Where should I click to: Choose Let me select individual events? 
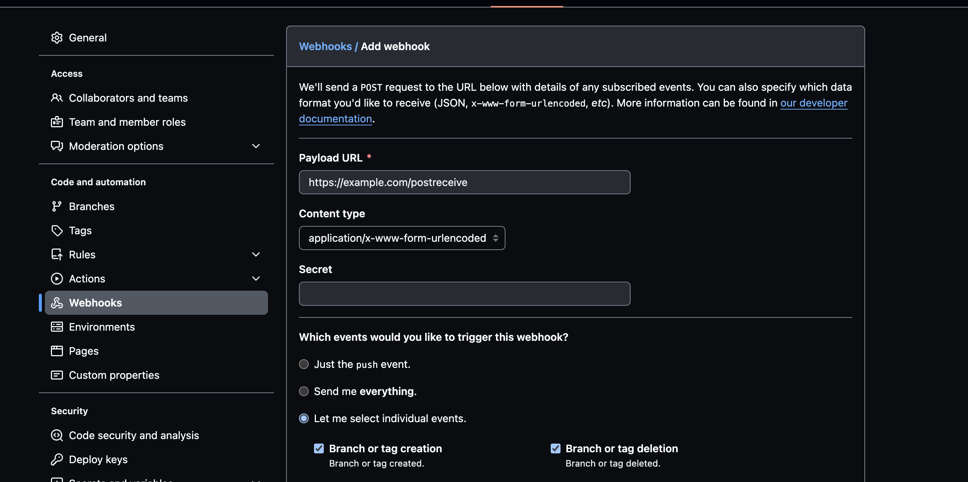pos(304,418)
